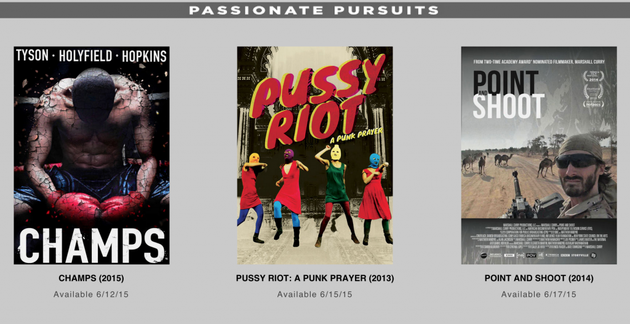Click the PUSSY RIOT: A PUNK PRAYER (2013) title

pos(315,278)
